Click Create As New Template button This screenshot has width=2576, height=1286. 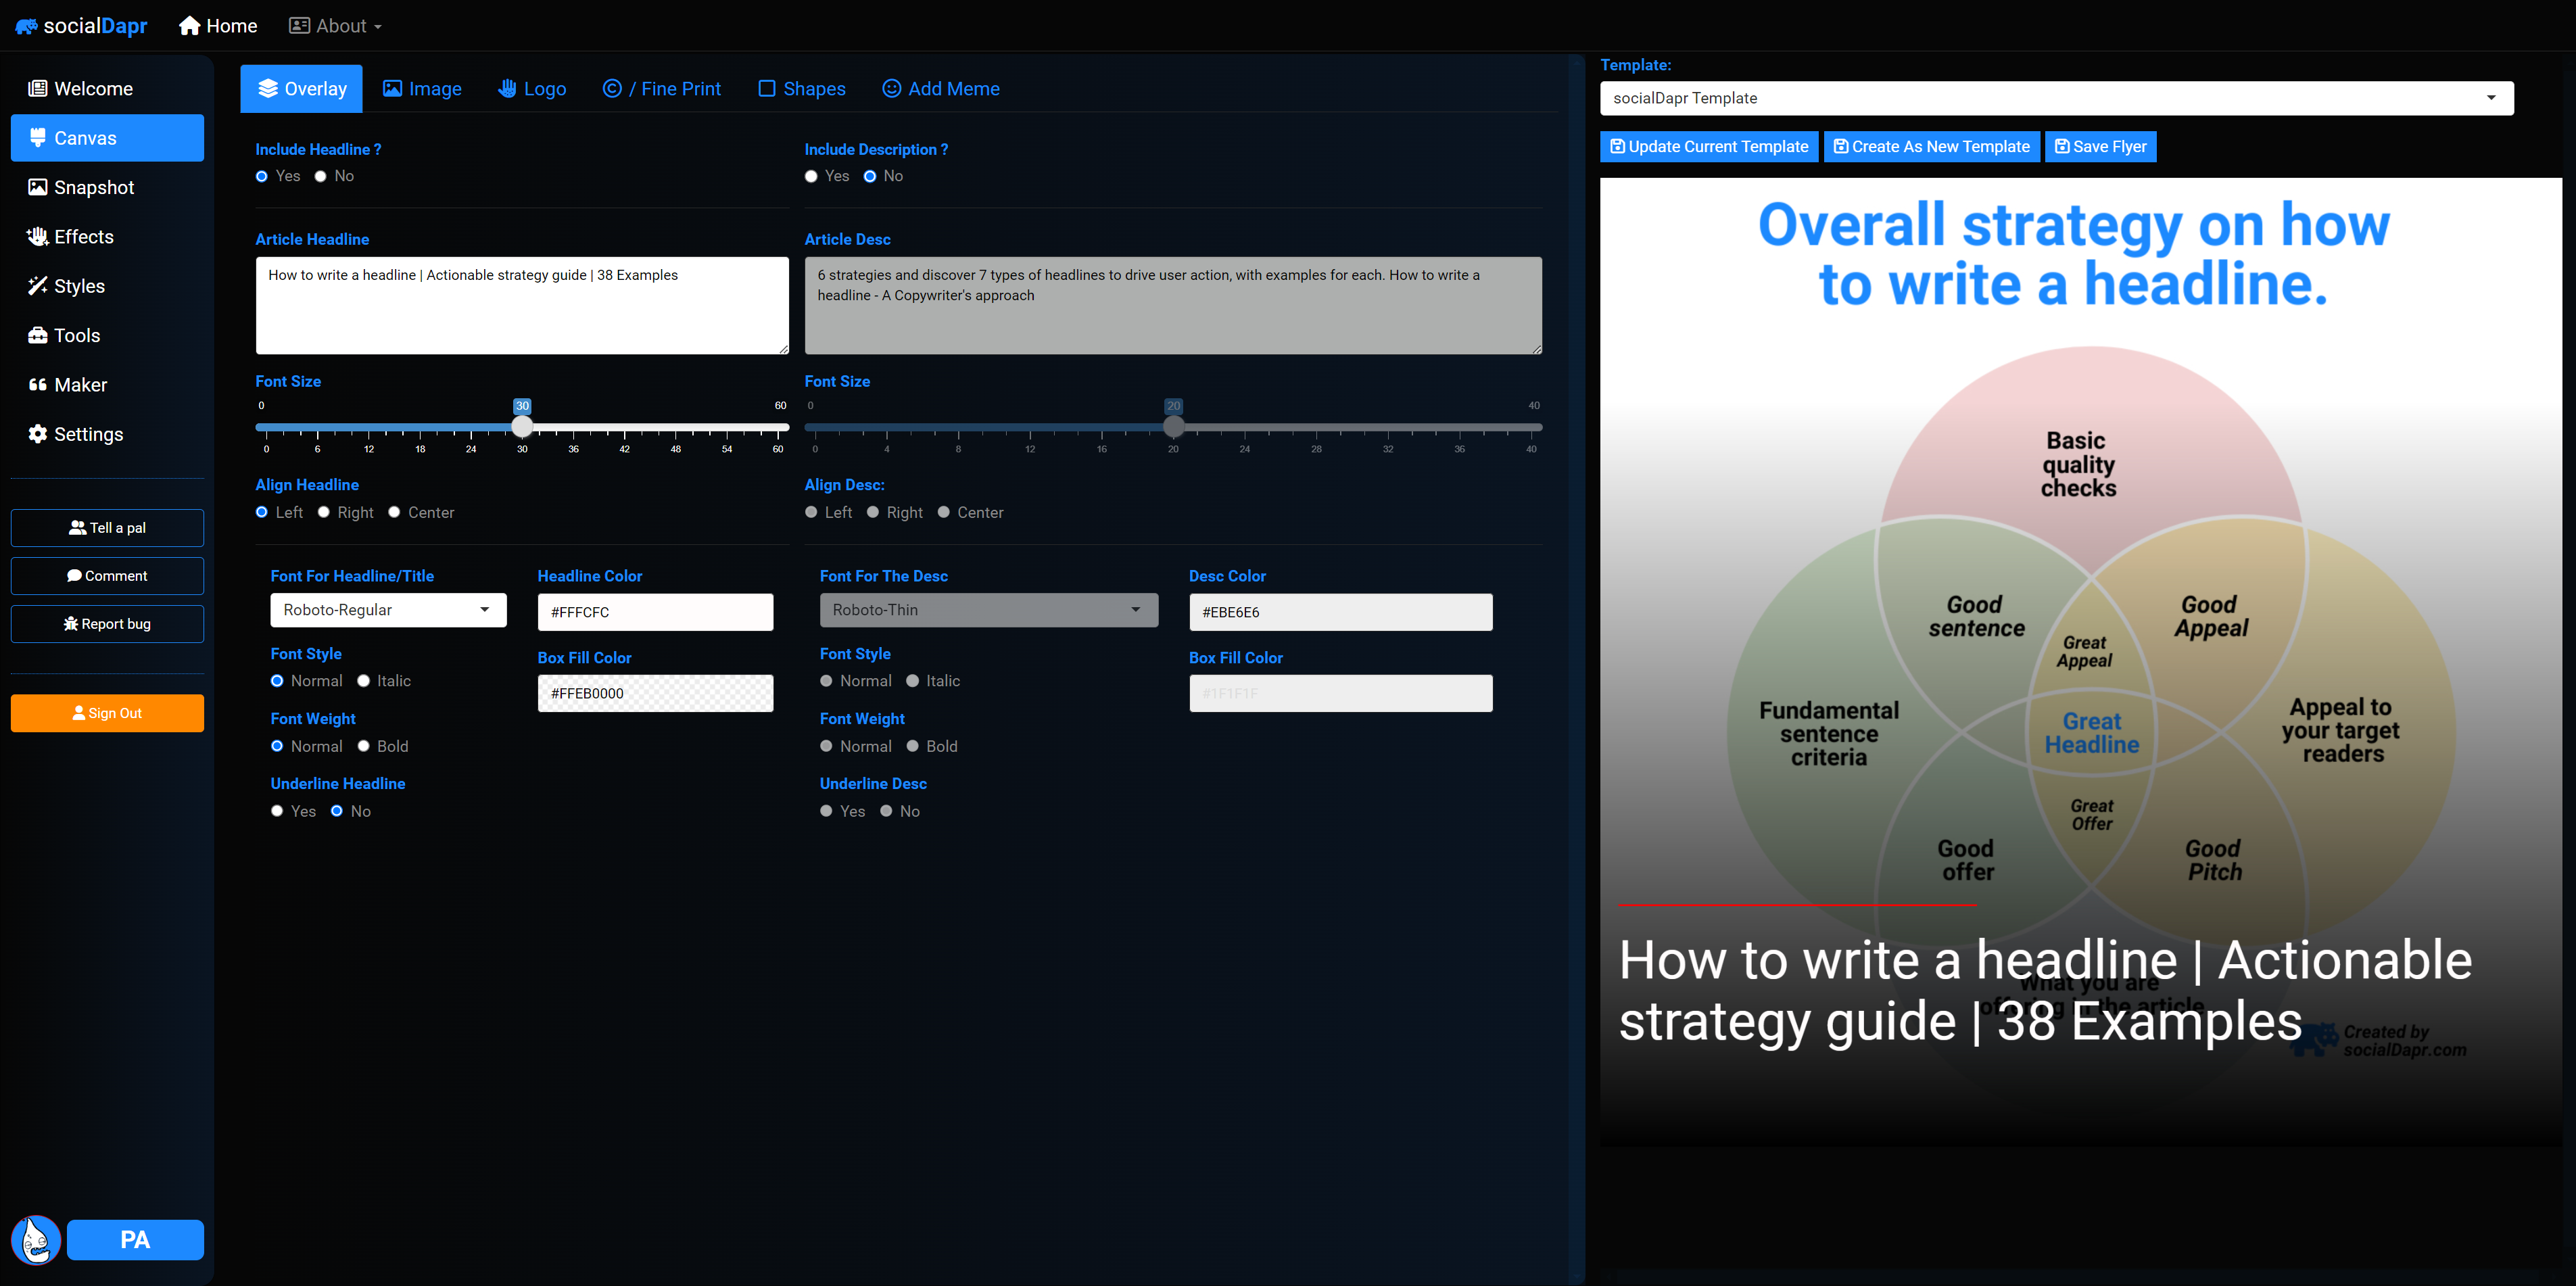(x=1931, y=146)
